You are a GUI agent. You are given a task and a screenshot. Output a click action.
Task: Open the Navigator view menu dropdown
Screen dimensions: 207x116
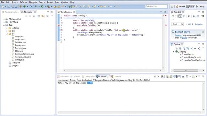click(x=52, y=16)
